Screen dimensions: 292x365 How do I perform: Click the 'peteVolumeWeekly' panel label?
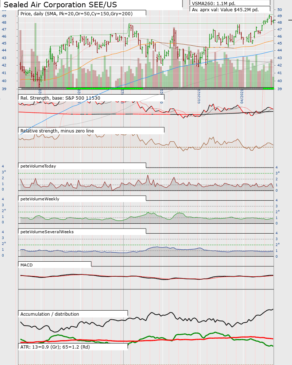[40, 199]
